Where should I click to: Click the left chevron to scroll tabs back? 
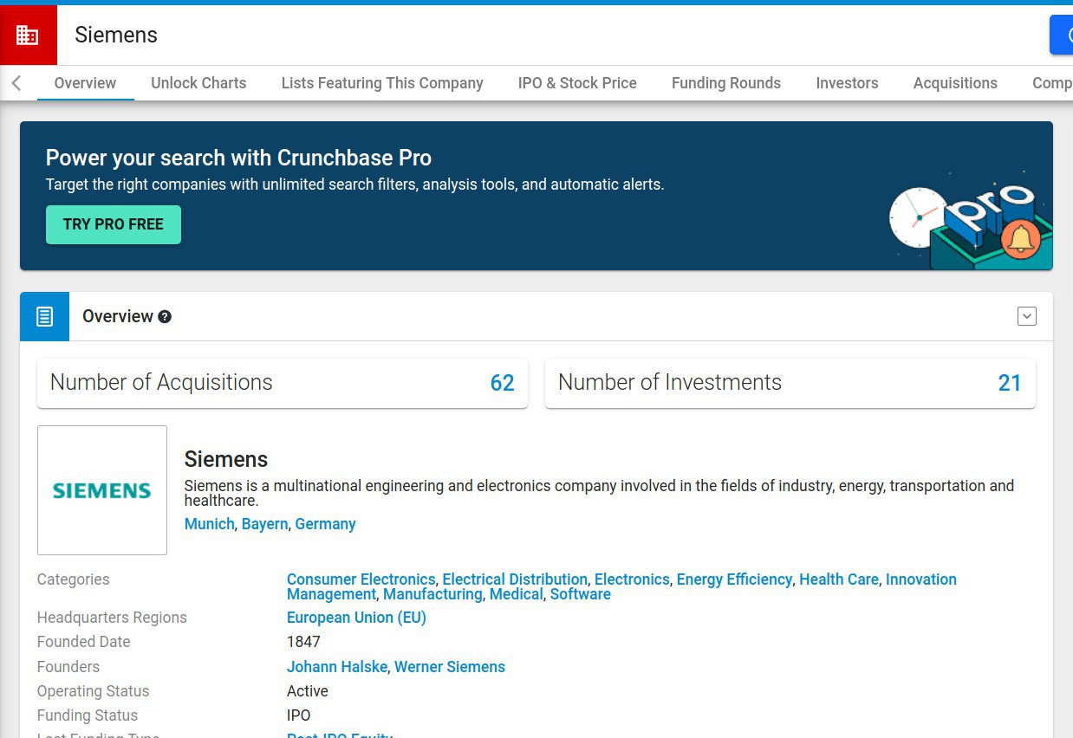pyautogui.click(x=16, y=83)
